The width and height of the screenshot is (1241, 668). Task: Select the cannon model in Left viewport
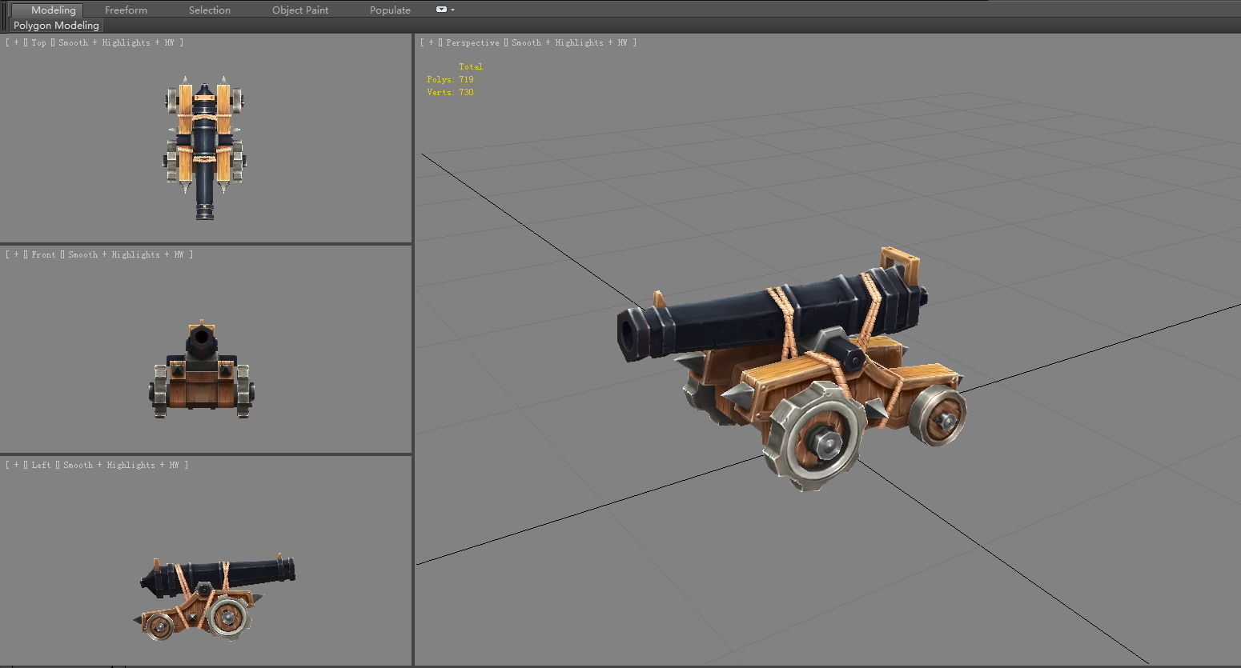[x=214, y=598]
